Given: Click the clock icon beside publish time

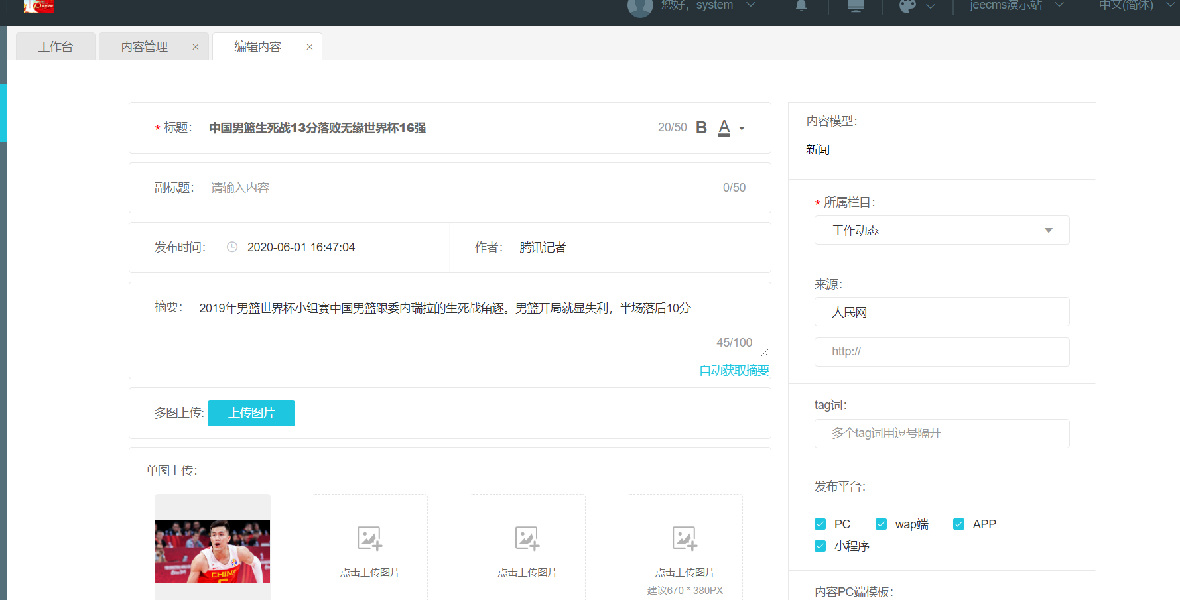Looking at the screenshot, I should tap(232, 247).
